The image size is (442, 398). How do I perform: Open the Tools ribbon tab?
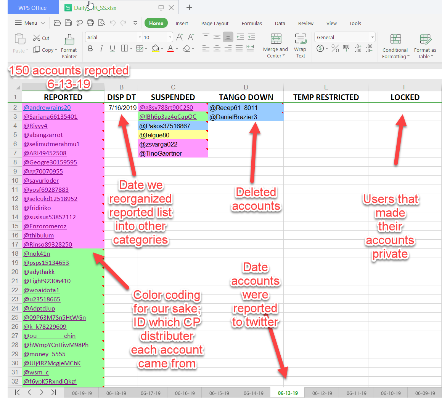click(355, 23)
